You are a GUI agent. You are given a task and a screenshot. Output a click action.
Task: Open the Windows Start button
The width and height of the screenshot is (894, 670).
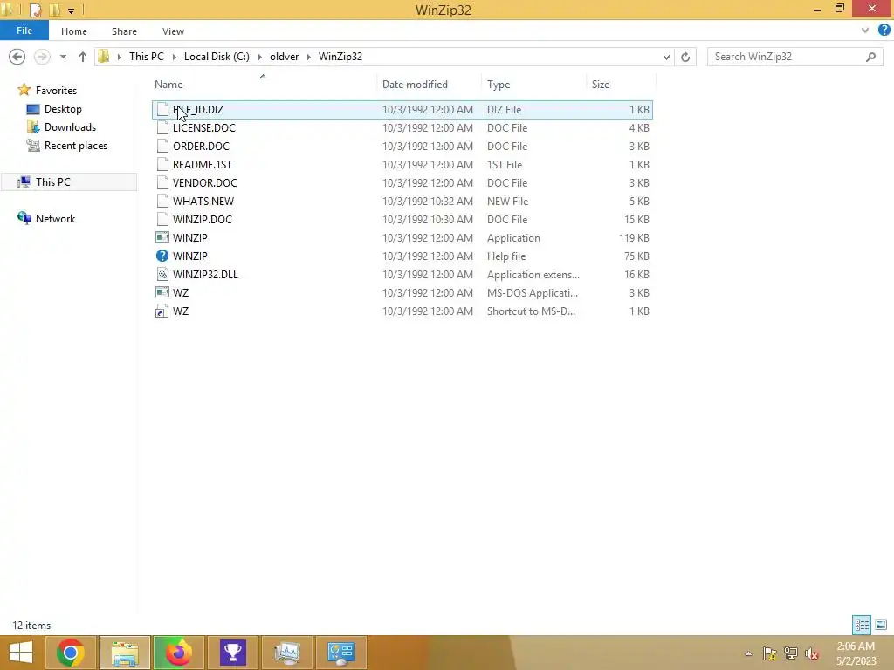[21, 653]
